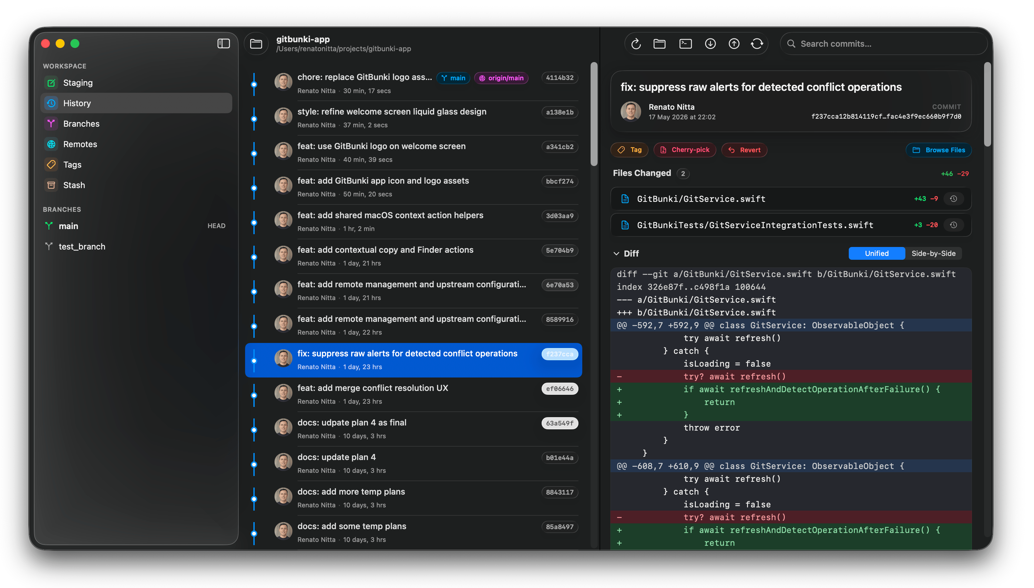Select commit 'docs: add more temp plans'
Screen dimensions: 1034x588
(x=413, y=498)
